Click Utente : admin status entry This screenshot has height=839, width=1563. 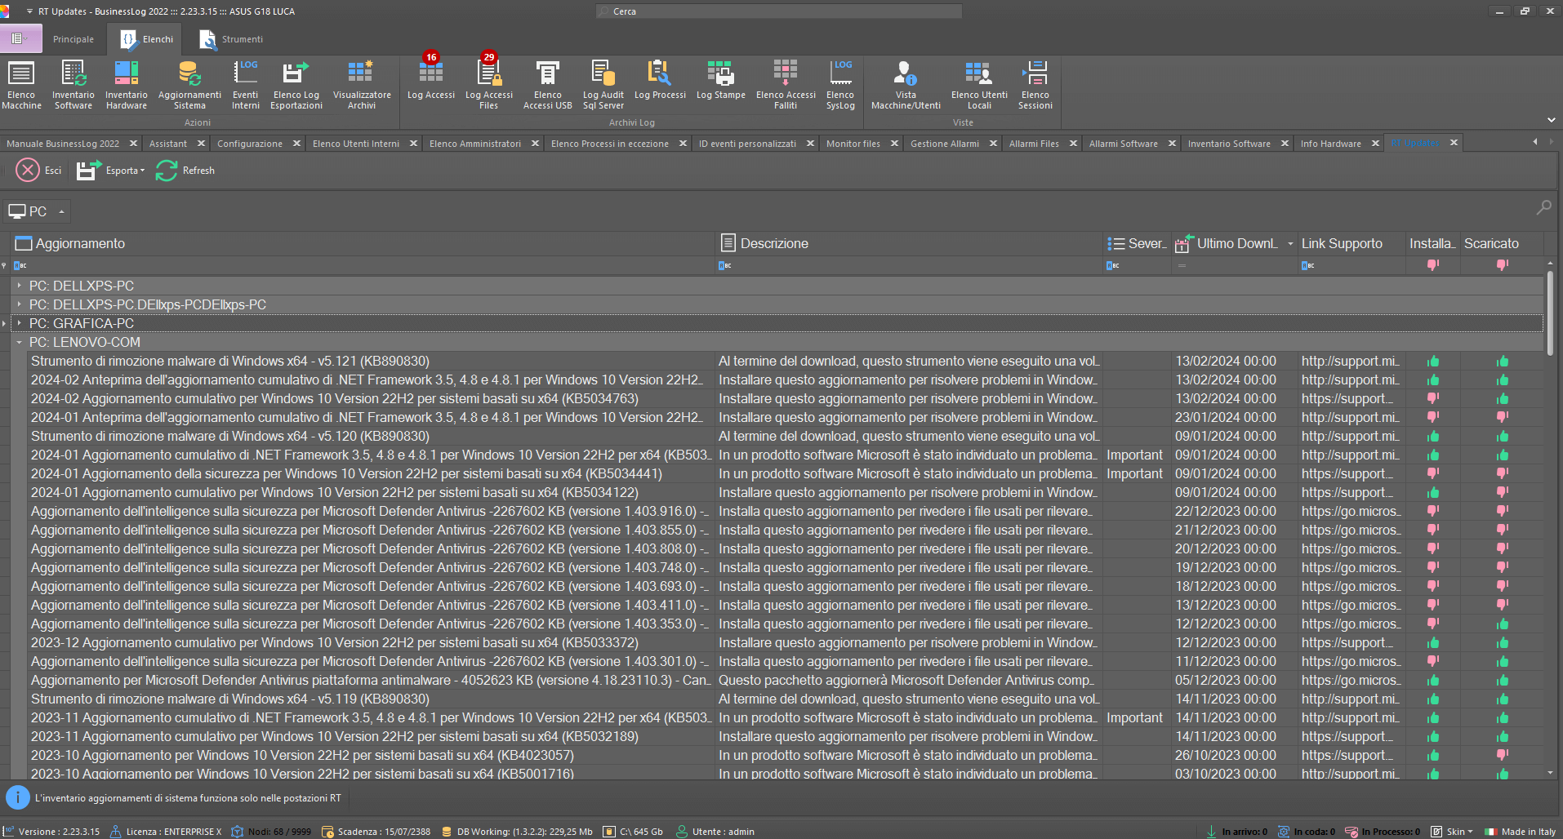click(715, 832)
